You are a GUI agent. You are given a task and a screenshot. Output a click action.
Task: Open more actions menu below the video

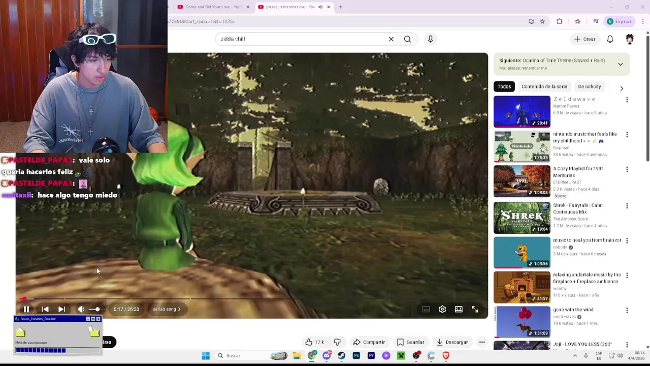[x=482, y=342]
